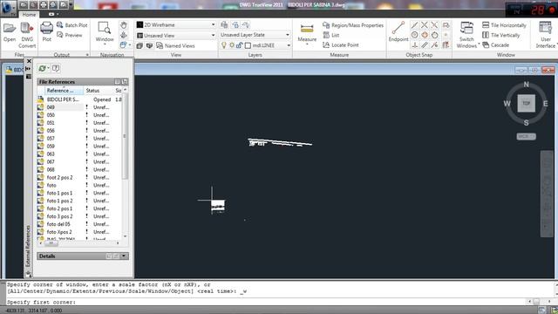Expand the Window zoom options arrow

(105, 44)
